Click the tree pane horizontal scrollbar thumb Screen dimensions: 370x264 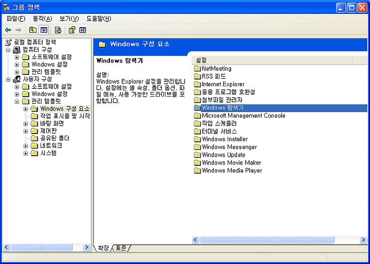(x=41, y=247)
